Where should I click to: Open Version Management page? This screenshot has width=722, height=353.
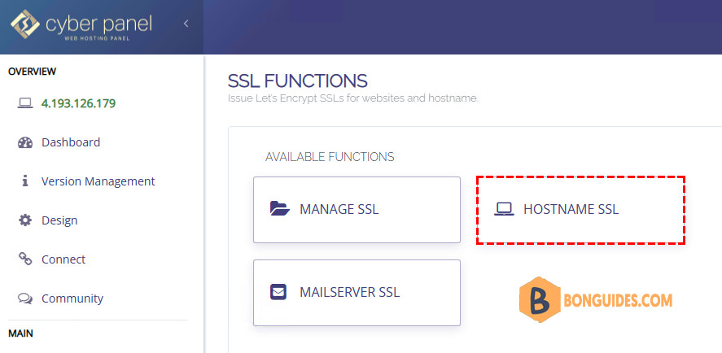(98, 181)
